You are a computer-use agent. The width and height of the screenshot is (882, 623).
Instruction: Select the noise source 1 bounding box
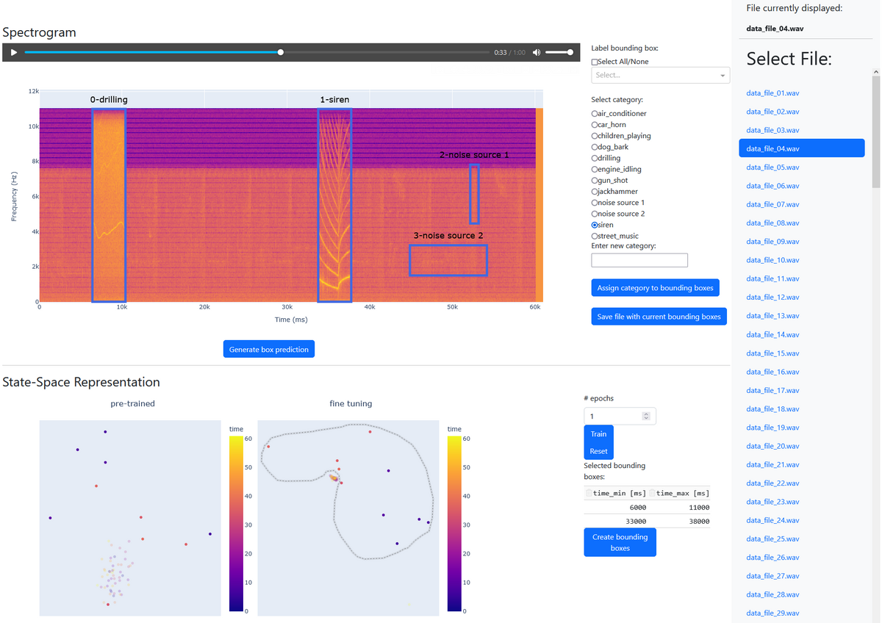474,194
